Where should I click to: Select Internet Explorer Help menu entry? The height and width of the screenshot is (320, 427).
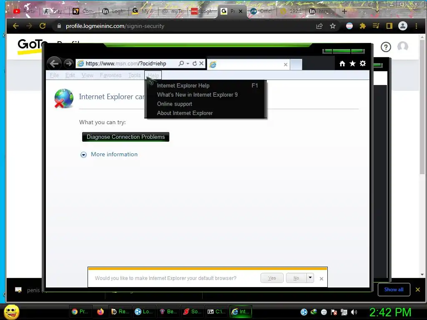[x=206, y=85]
